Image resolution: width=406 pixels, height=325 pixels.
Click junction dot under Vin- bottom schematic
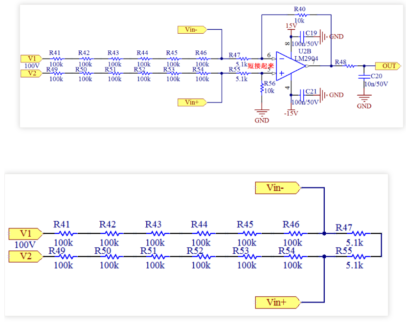coord(324,234)
